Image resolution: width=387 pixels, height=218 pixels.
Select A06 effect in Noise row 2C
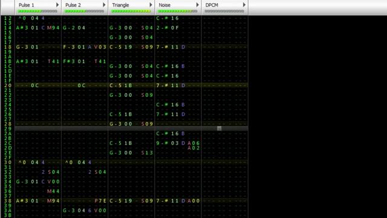pos(193,143)
